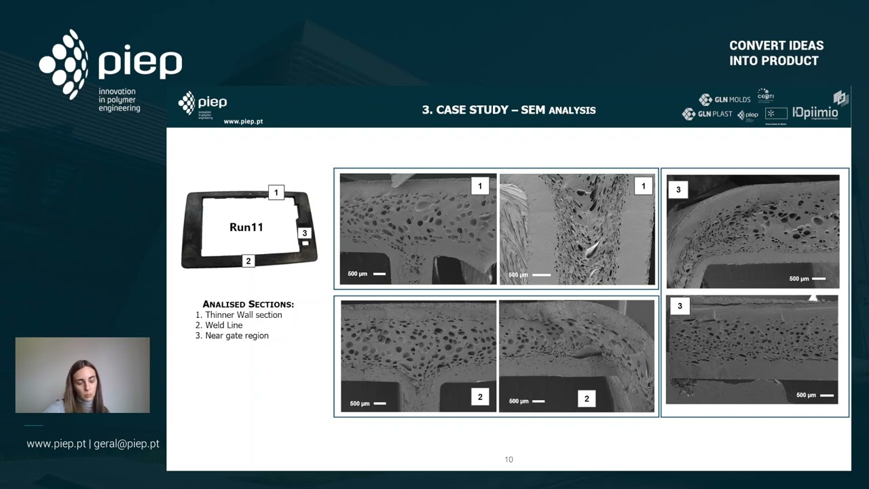This screenshot has height=489, width=869.
Task: Click the stacked squares icon above IDpiimio
Action: click(x=841, y=98)
